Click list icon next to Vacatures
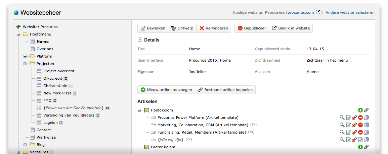This screenshot has height=154, width=388. point(52,152)
